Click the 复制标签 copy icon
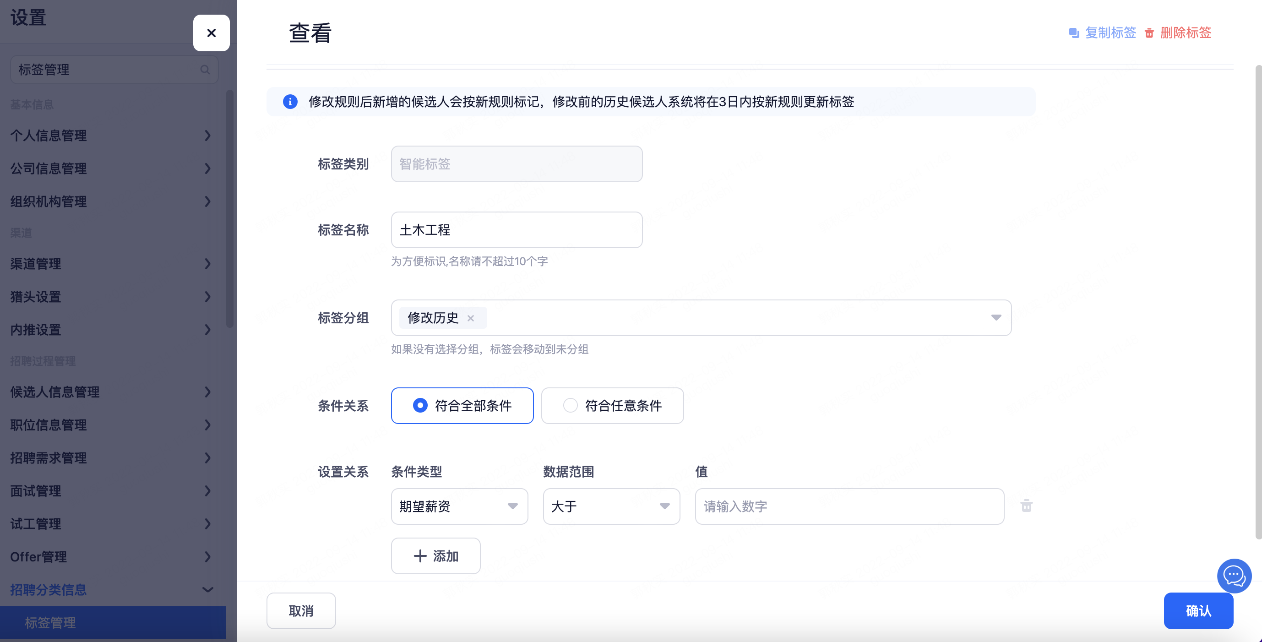The width and height of the screenshot is (1262, 642). [x=1074, y=33]
